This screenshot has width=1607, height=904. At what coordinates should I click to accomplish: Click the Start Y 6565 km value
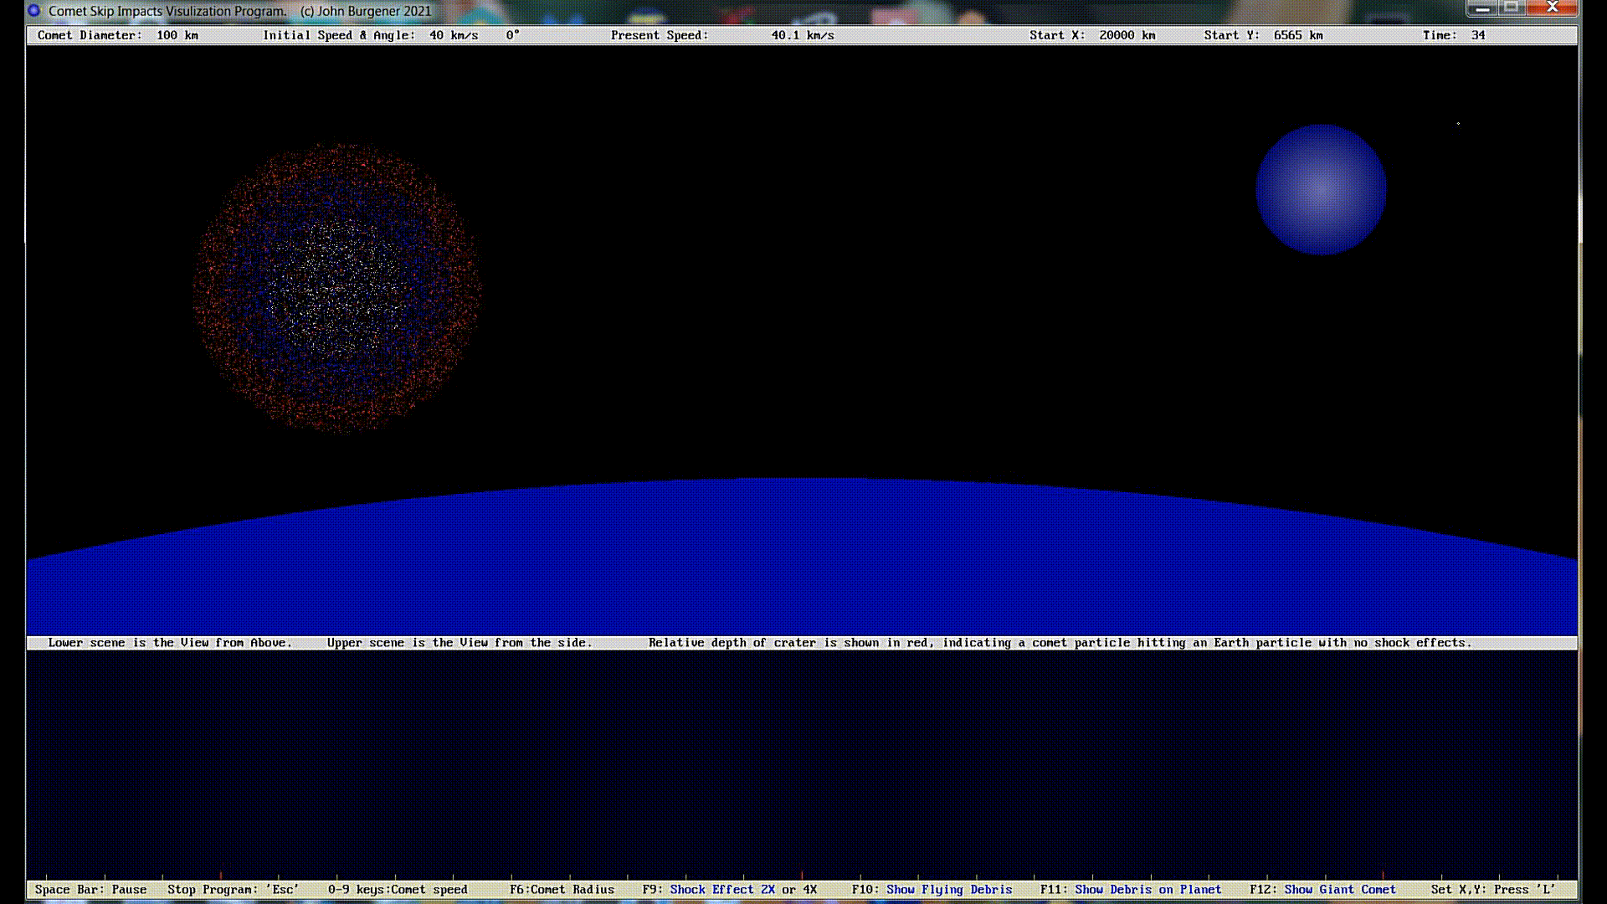[1297, 35]
